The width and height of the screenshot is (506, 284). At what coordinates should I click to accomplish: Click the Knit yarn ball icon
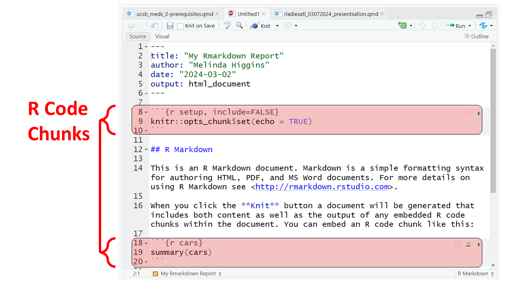click(254, 26)
